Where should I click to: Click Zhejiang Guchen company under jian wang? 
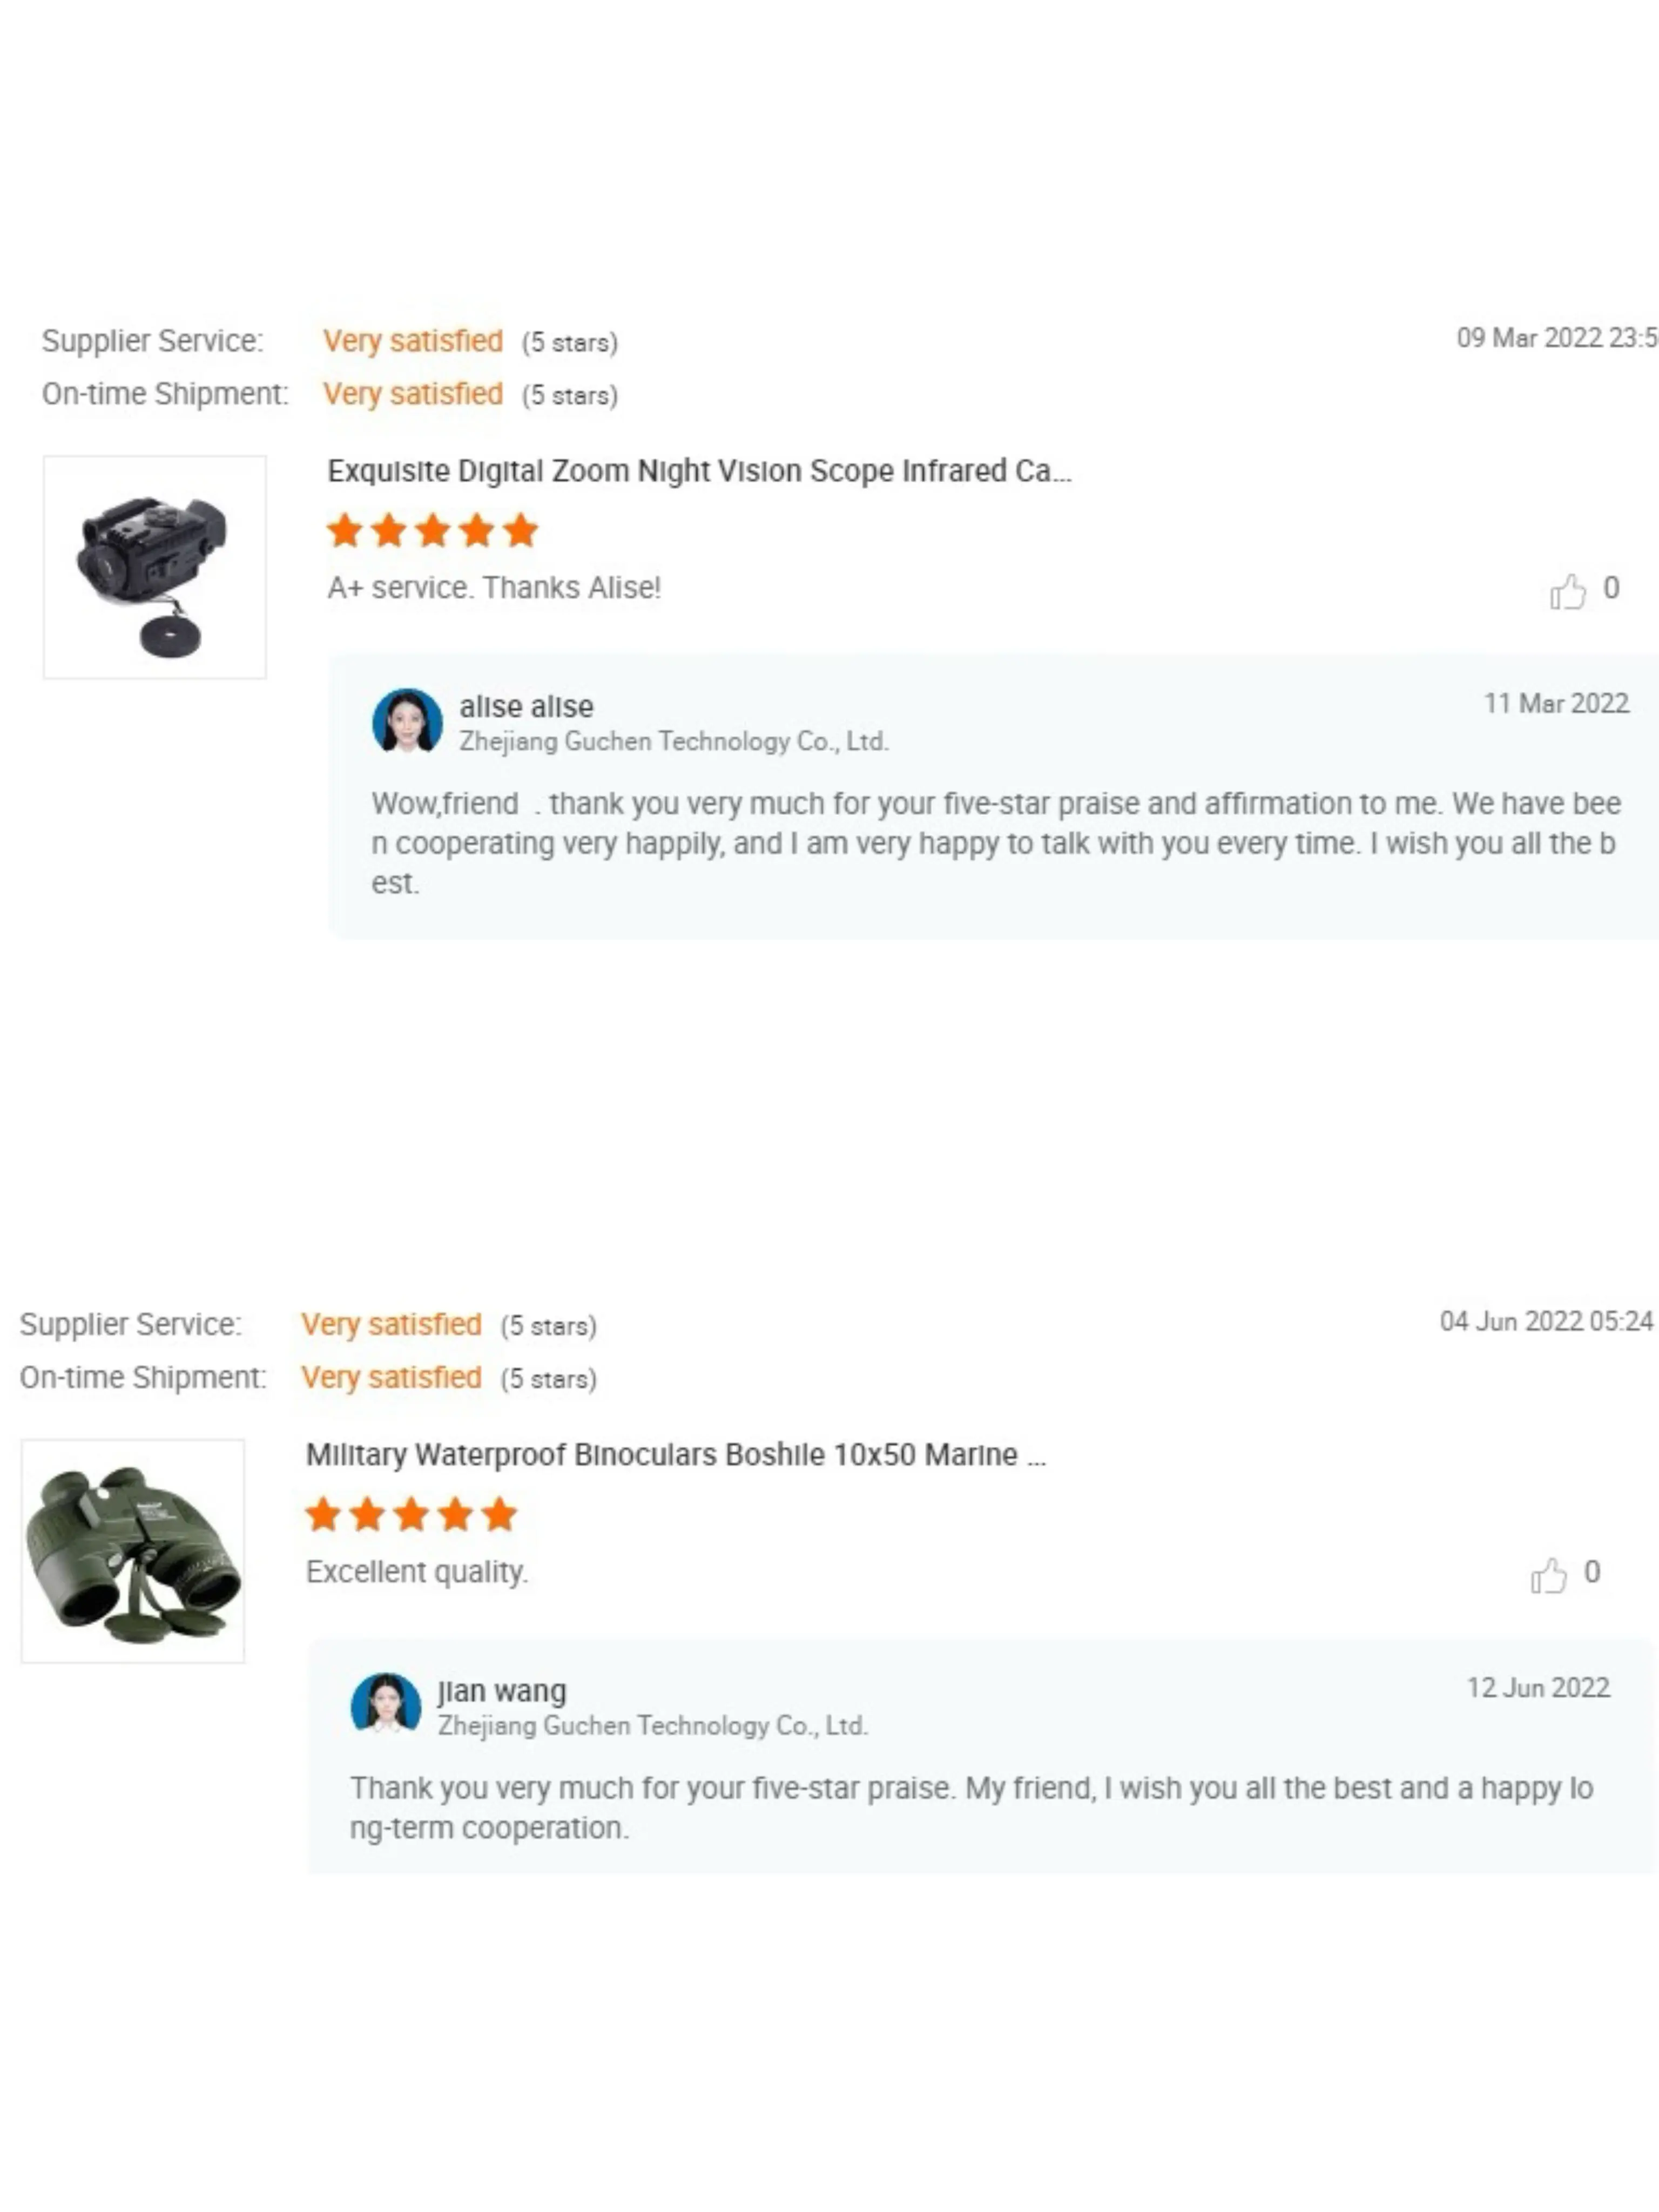652,1726
